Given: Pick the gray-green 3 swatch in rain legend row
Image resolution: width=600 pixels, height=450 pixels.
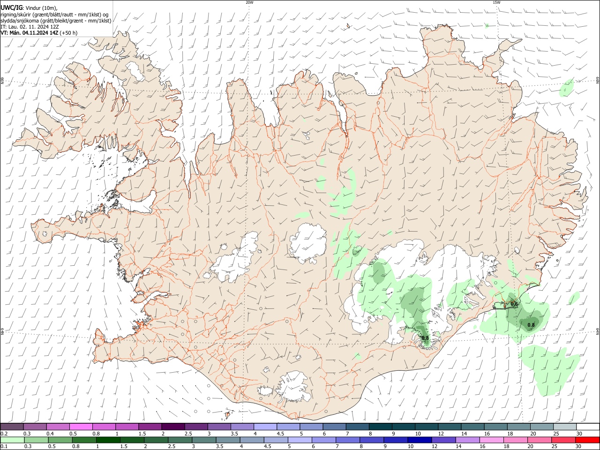Looking at the screenshot, I should click(203, 440).
